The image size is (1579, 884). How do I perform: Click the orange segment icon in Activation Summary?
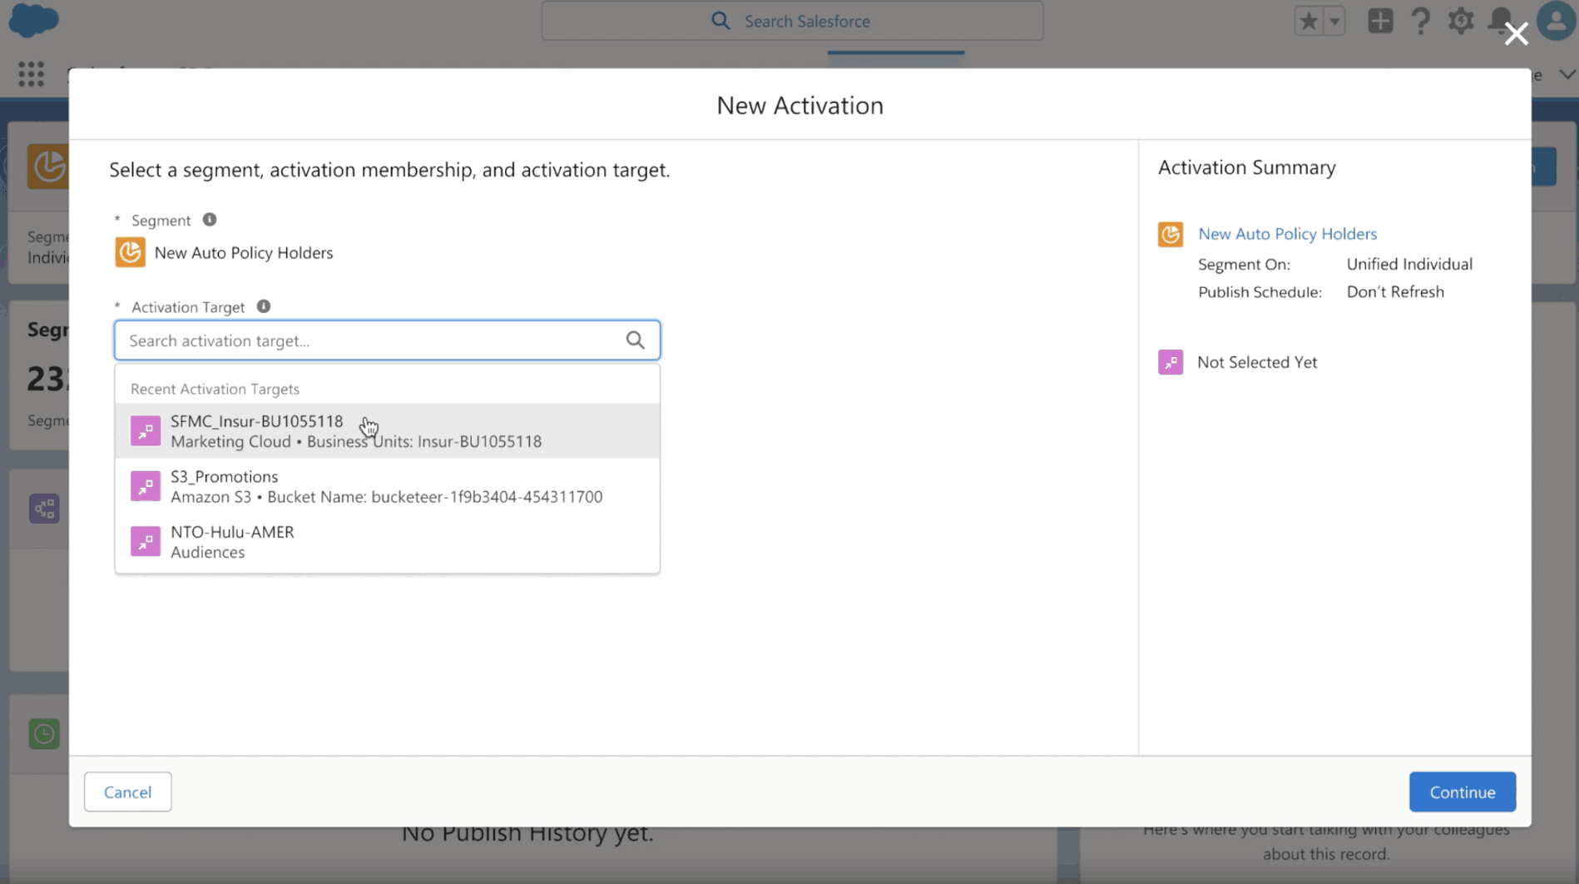[x=1171, y=234]
